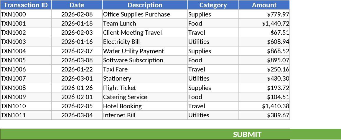Click the Hotel Booking description cell
Viewport: 341px width, 140px height.
coord(145,106)
